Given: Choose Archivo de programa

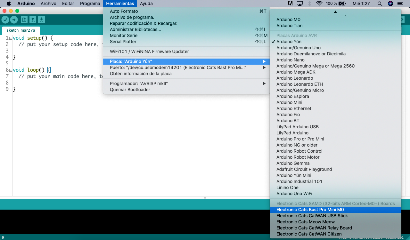Looking at the screenshot, I should 186,17.
